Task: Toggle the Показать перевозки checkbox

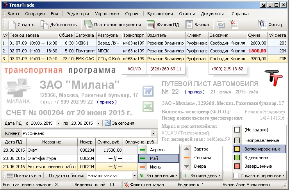Action: click(237, 175)
